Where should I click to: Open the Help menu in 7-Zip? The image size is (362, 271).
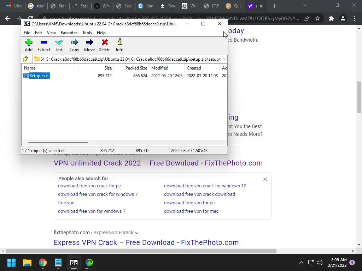point(101,33)
